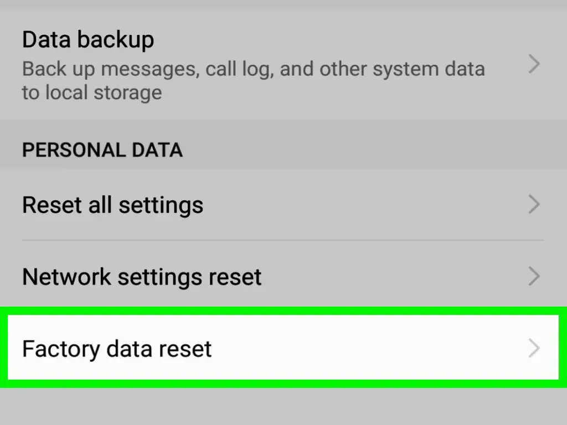Open the Data backup title
567x425 pixels.
tap(88, 40)
